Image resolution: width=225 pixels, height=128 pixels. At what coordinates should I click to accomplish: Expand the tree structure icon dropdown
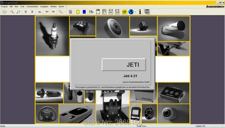pyautogui.click(x=65, y=12)
